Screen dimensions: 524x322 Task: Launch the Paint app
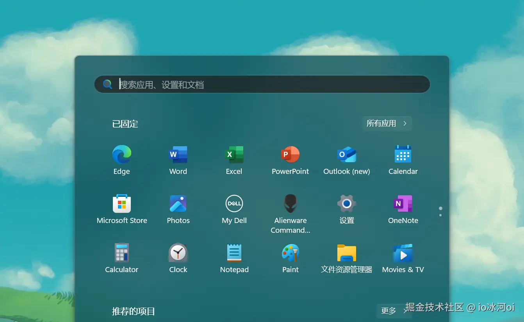(291, 253)
